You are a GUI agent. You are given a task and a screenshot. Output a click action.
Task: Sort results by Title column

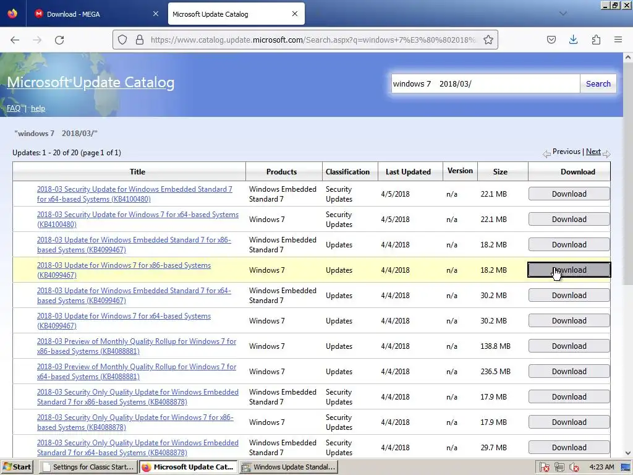(x=137, y=172)
